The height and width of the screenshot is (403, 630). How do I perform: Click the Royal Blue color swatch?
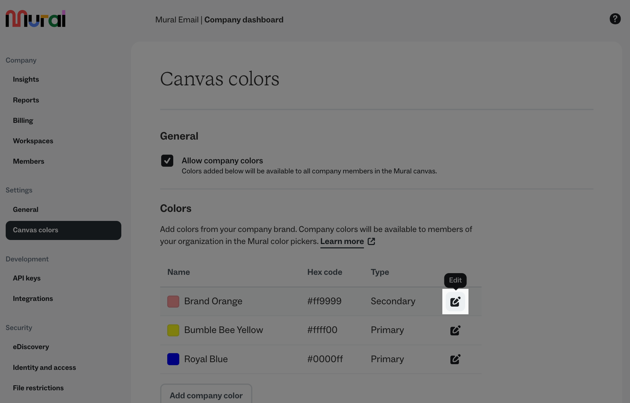pyautogui.click(x=173, y=359)
